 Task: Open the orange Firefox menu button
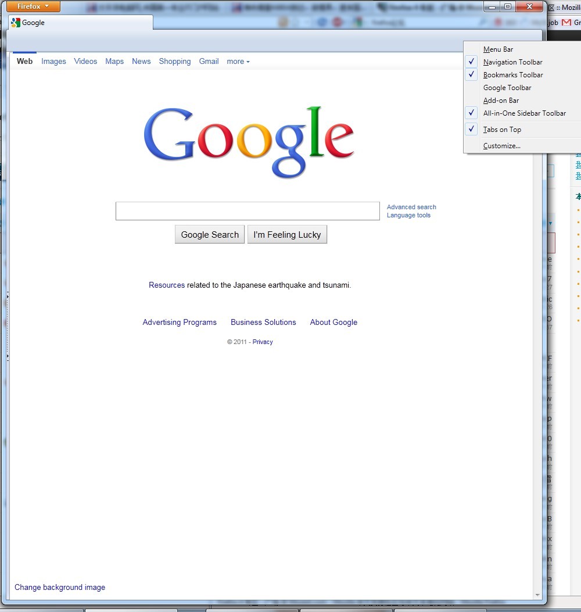(34, 6)
